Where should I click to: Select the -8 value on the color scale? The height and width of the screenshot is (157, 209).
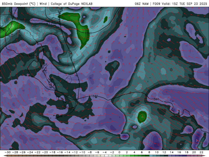tap(90, 152)
